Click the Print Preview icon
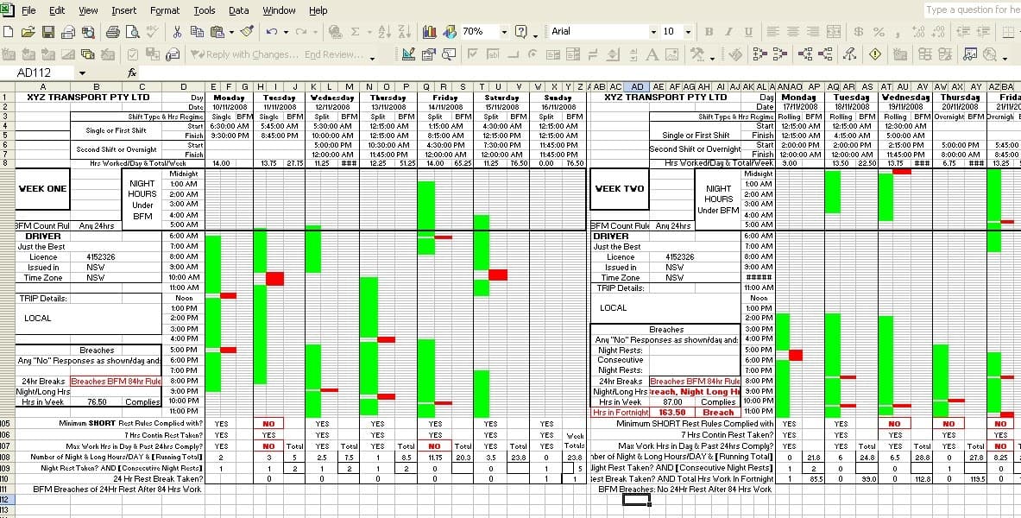Image resolution: width=1021 pixels, height=518 pixels. click(x=132, y=32)
